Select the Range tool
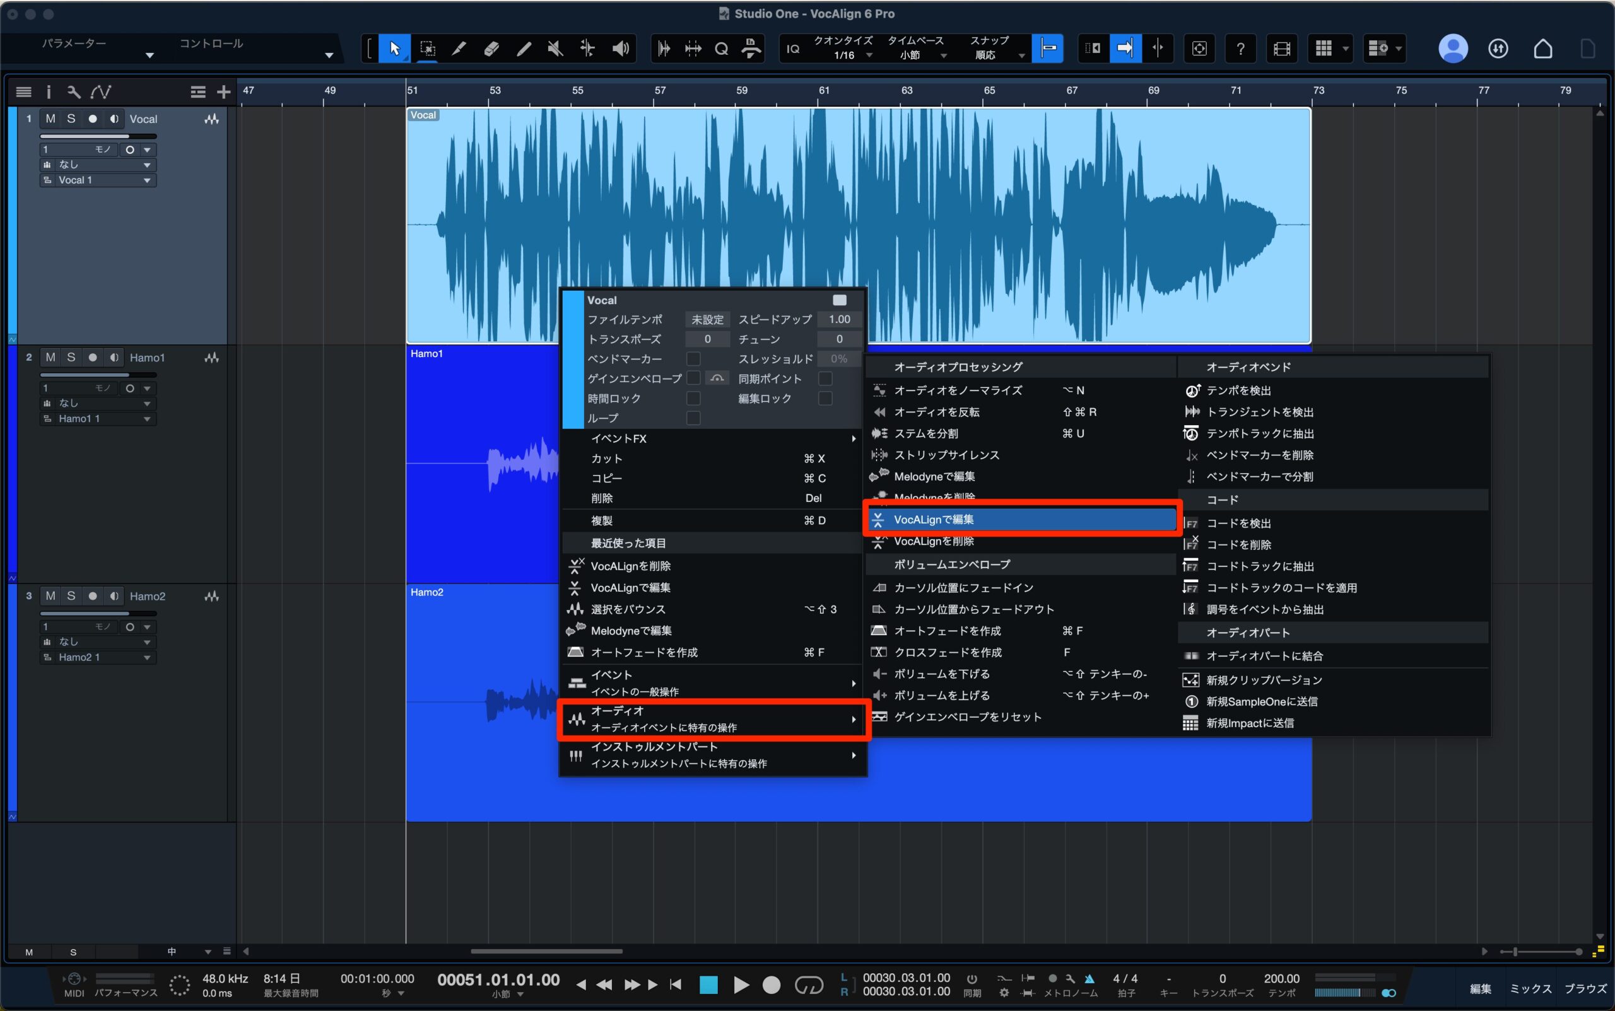This screenshot has height=1011, width=1615. pyautogui.click(x=427, y=48)
